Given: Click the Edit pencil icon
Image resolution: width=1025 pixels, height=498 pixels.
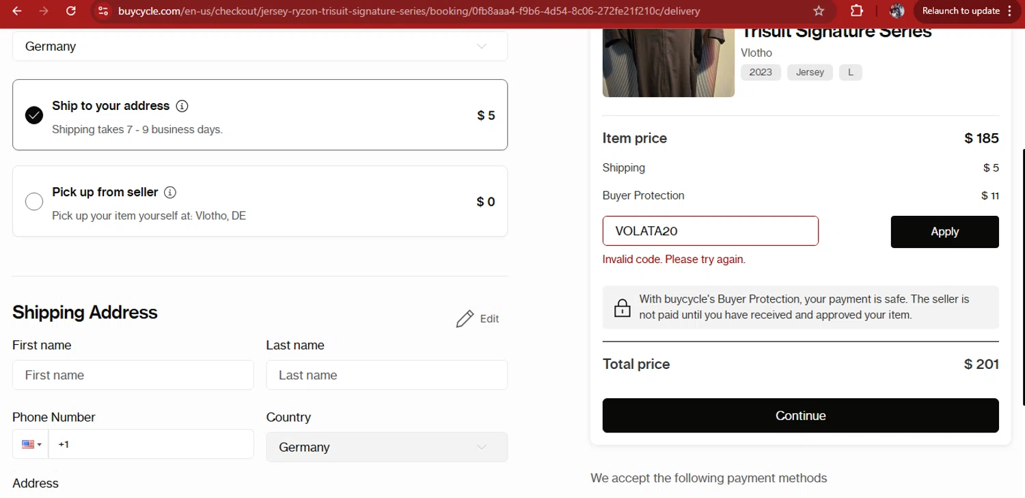Looking at the screenshot, I should (x=465, y=319).
